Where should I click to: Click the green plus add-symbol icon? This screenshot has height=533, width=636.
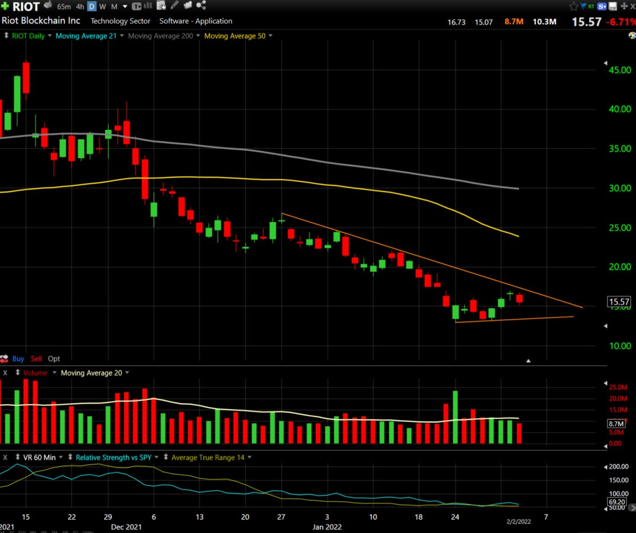[5, 6]
